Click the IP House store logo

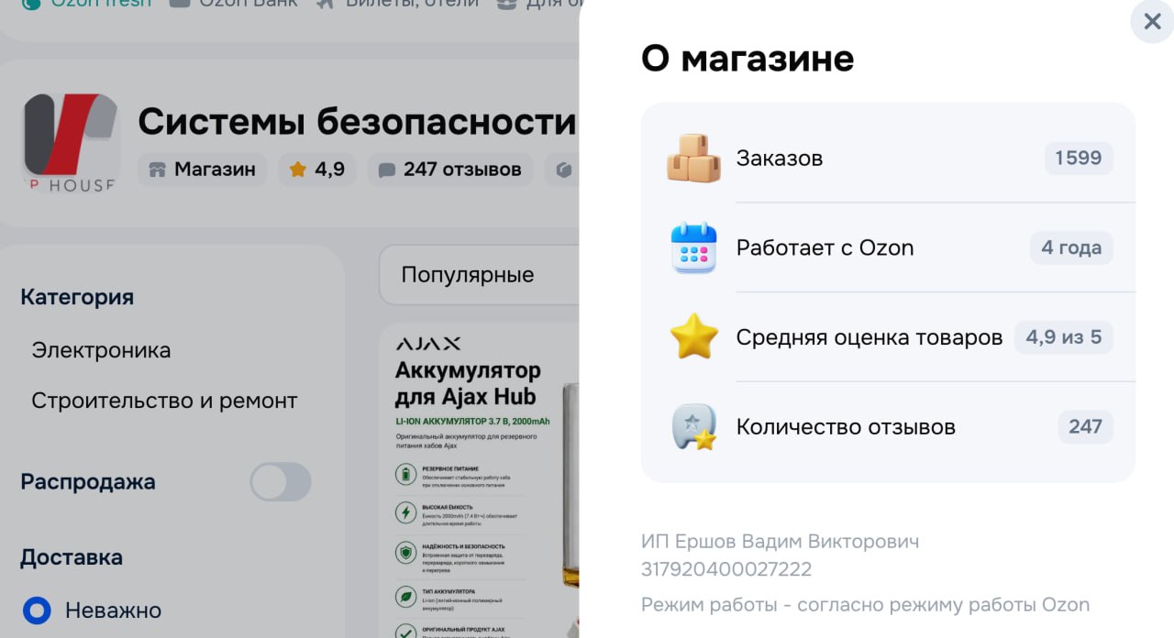(x=71, y=142)
